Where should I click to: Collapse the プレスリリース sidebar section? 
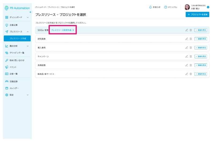[28, 32]
